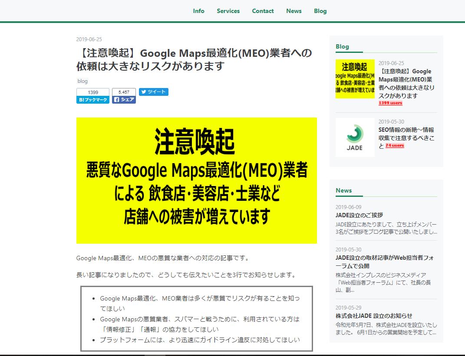Open news item JADE設立の取材記事がWeb担当者フォーラムで公開
This screenshot has height=356, width=465.
(x=385, y=262)
